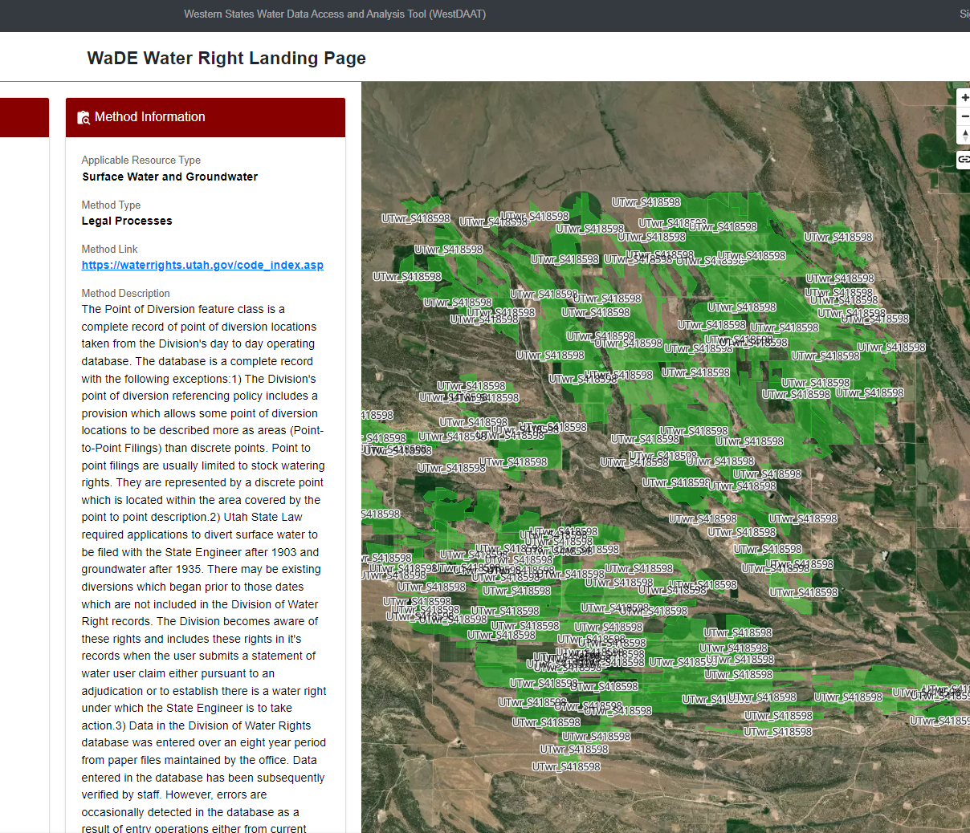Expand the maroon collapsed panel on far left
Screen dimensions: 970x833
tap(23, 117)
